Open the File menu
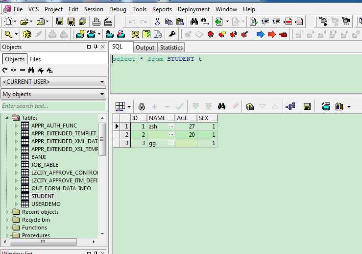Screen dimensions: 362x254 18,9
